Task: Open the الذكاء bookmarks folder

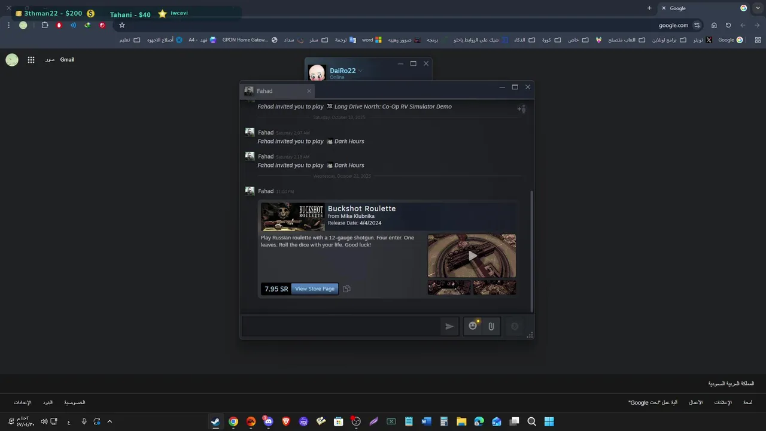Action: click(524, 40)
